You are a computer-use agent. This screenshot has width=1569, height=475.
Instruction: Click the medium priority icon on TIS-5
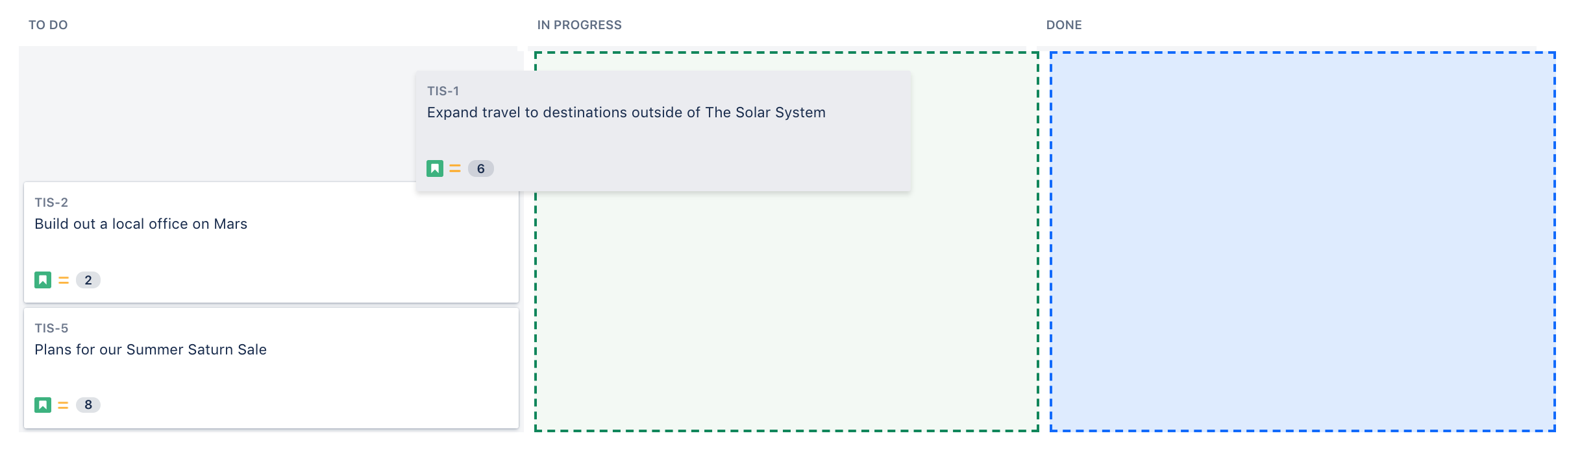[x=63, y=405]
